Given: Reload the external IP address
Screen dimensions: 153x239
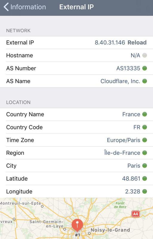Looking at the screenshot, I should coord(137,42).
